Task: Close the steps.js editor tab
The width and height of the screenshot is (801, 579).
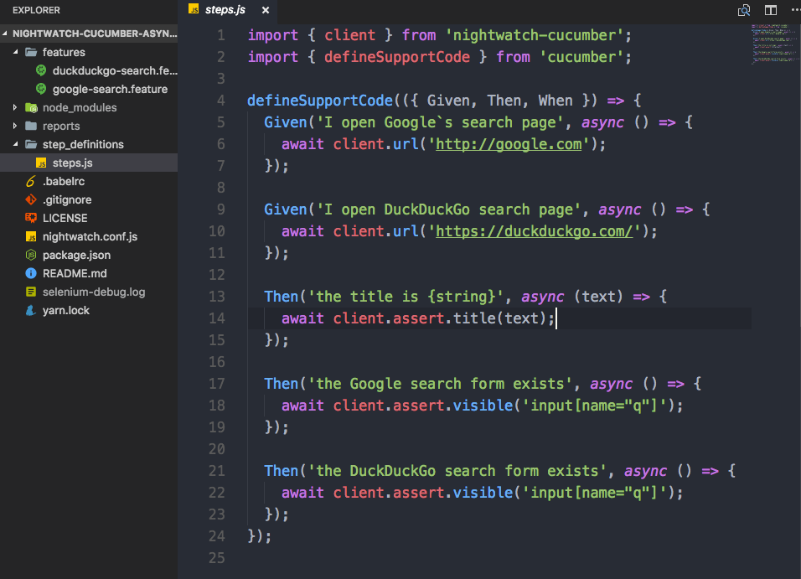Action: (x=265, y=10)
